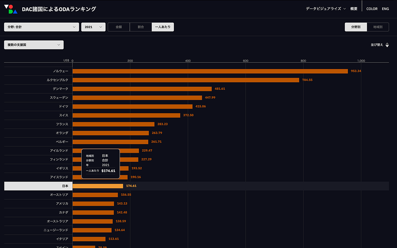This screenshot has width=397, height=248.
Task: Switch to the 分野別 tab
Action: tap(356, 27)
